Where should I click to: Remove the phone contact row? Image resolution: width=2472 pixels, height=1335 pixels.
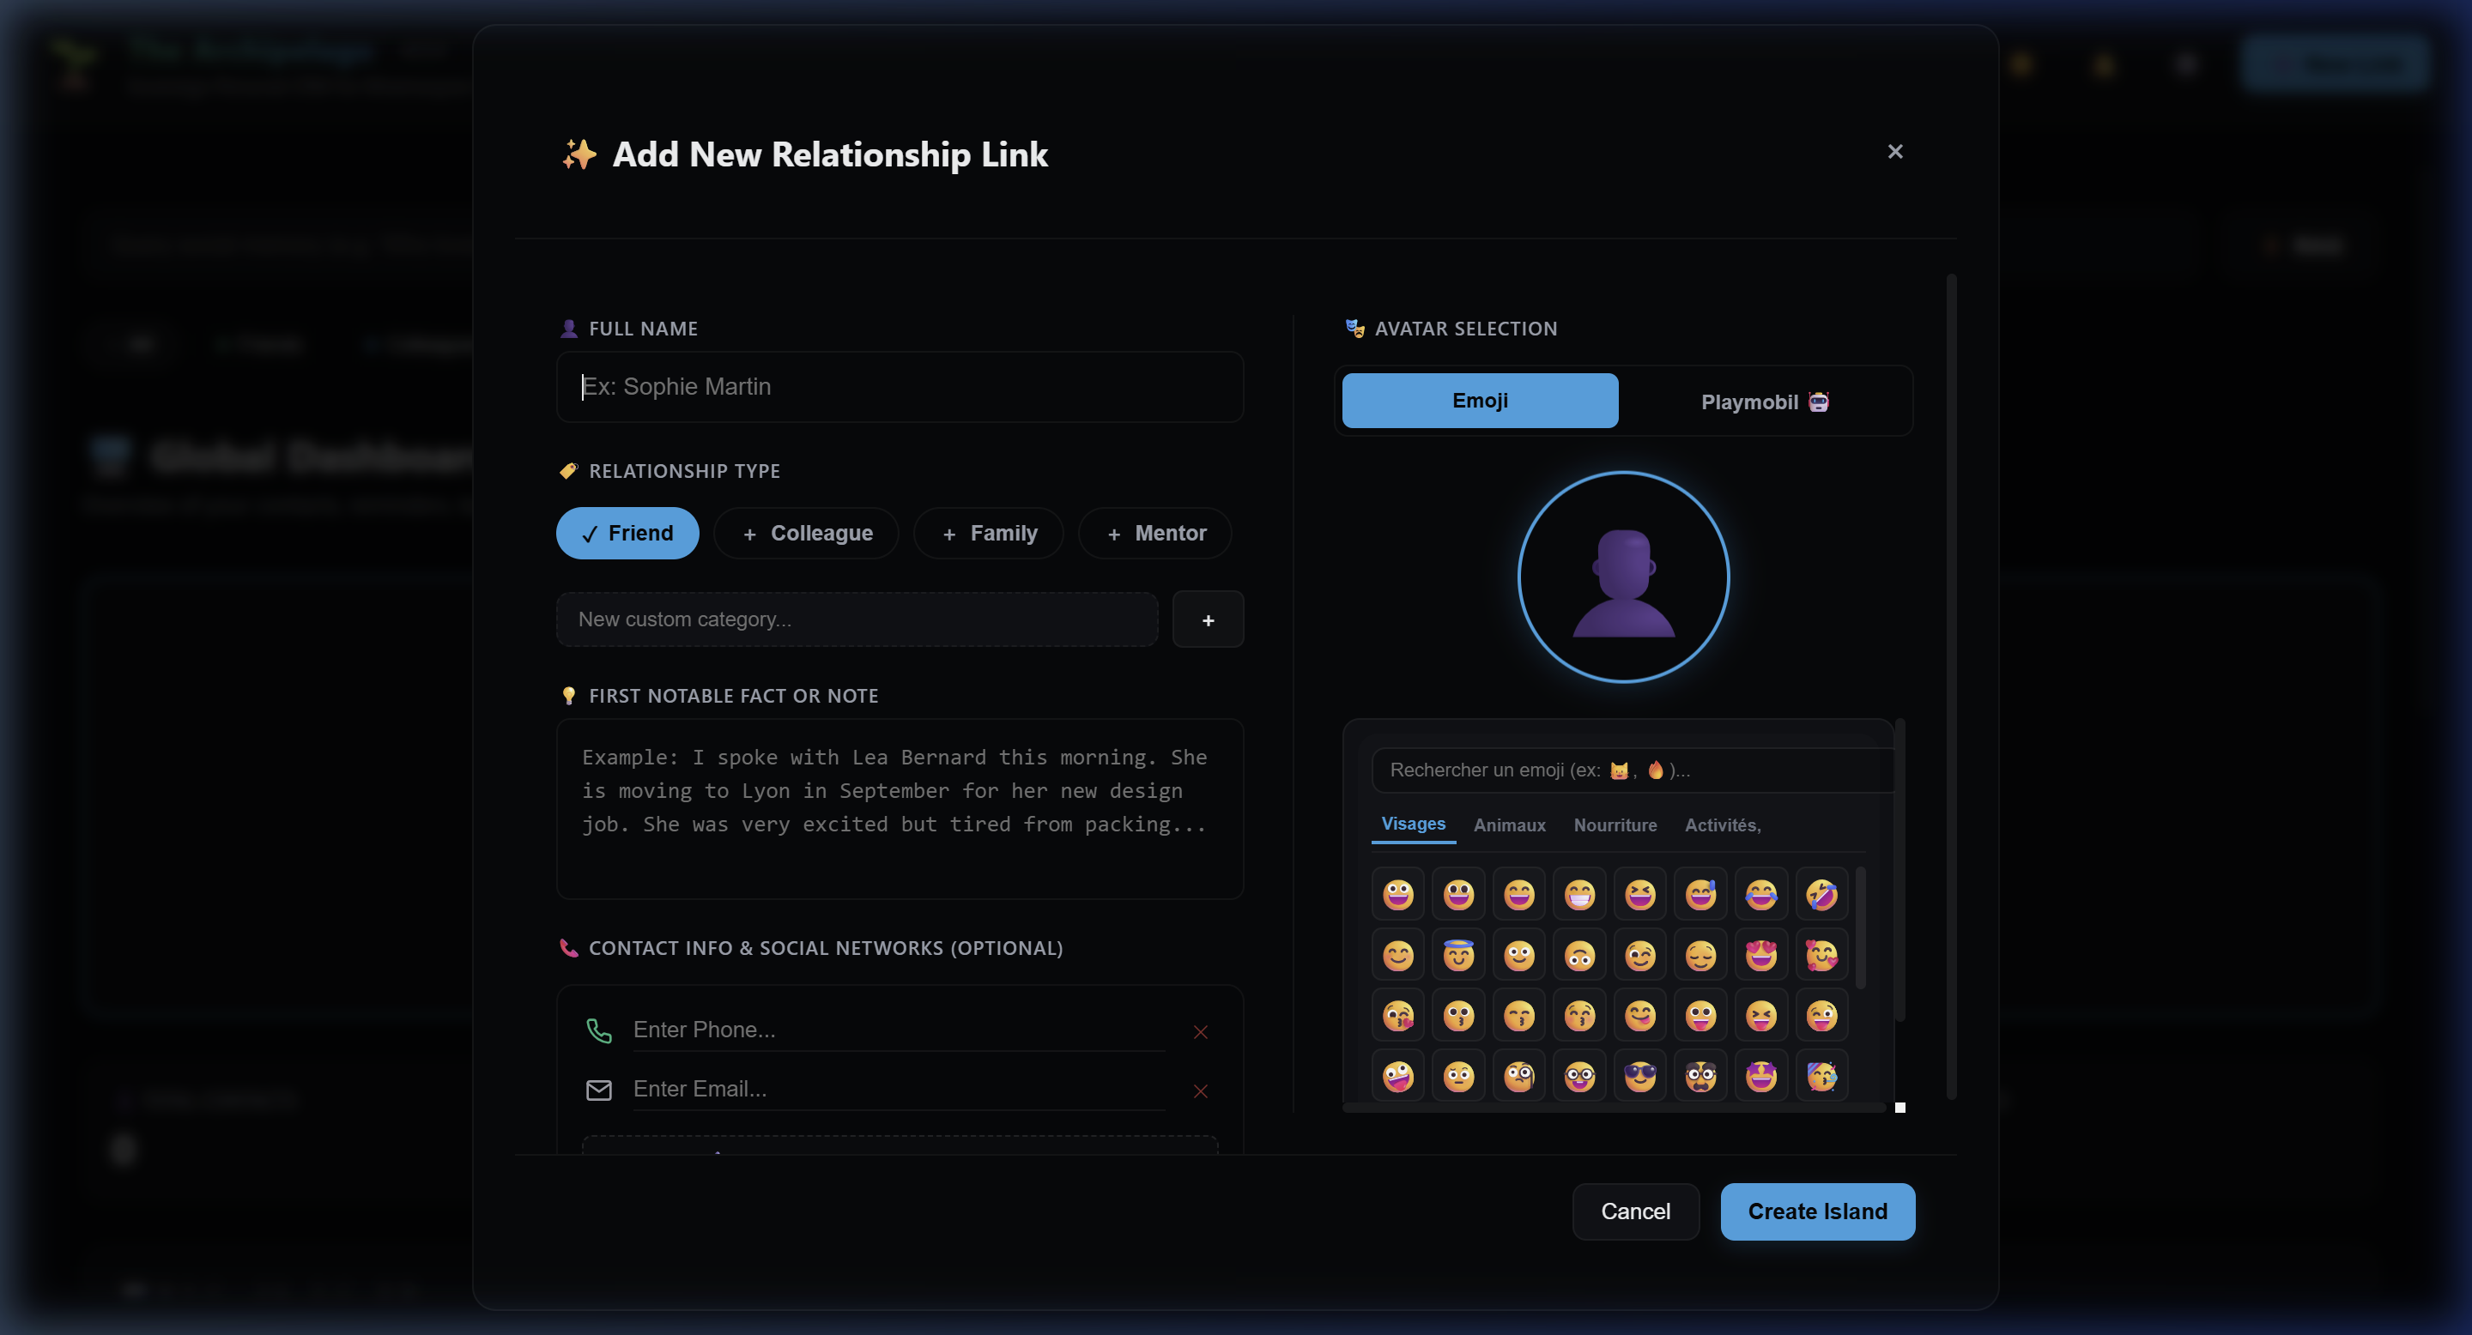[x=1200, y=1032]
